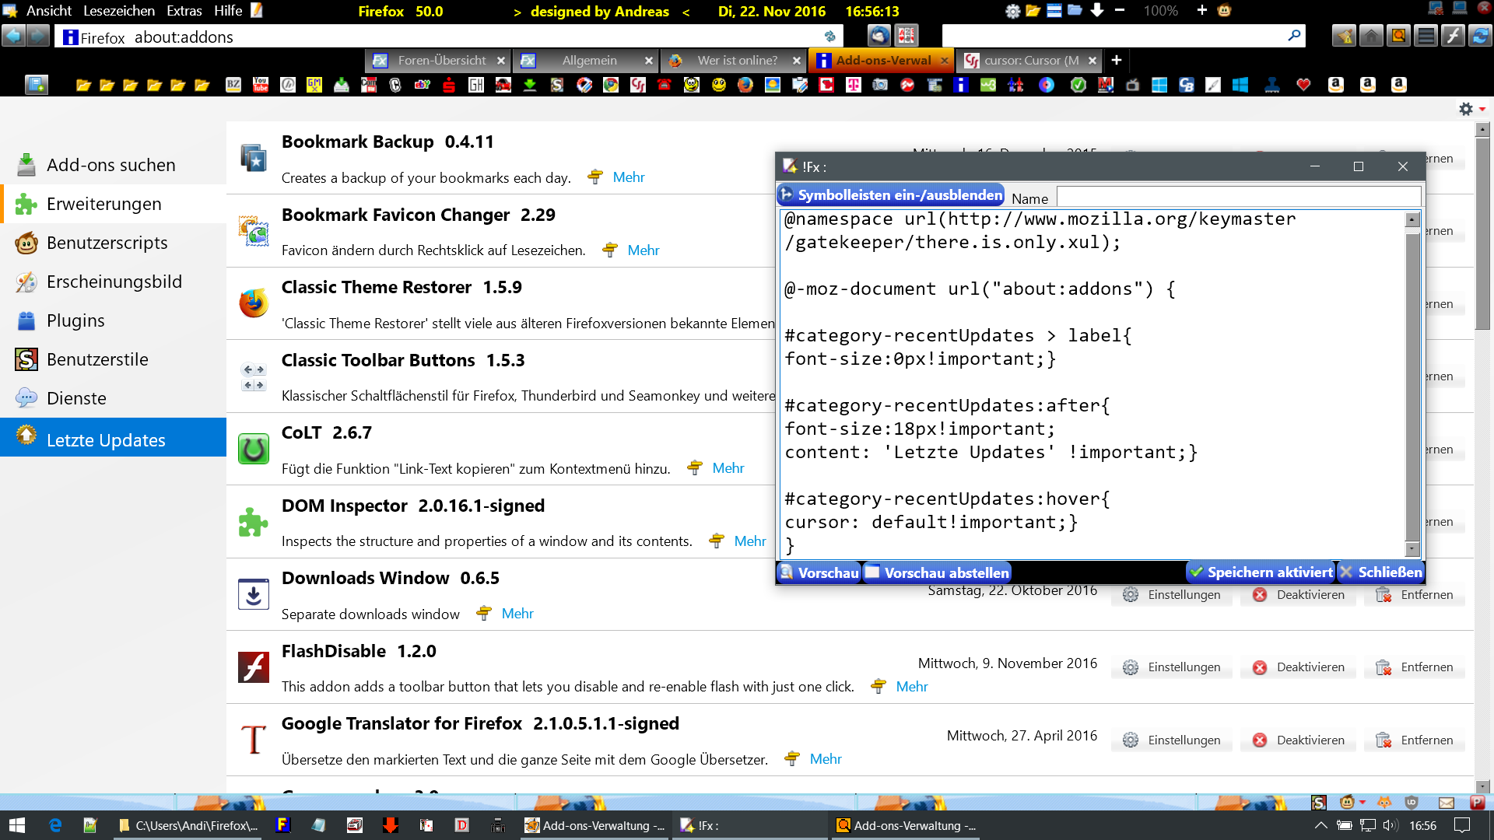The height and width of the screenshot is (840, 1494).
Task: Click the back navigation arrow
Action: pyautogui.click(x=13, y=36)
